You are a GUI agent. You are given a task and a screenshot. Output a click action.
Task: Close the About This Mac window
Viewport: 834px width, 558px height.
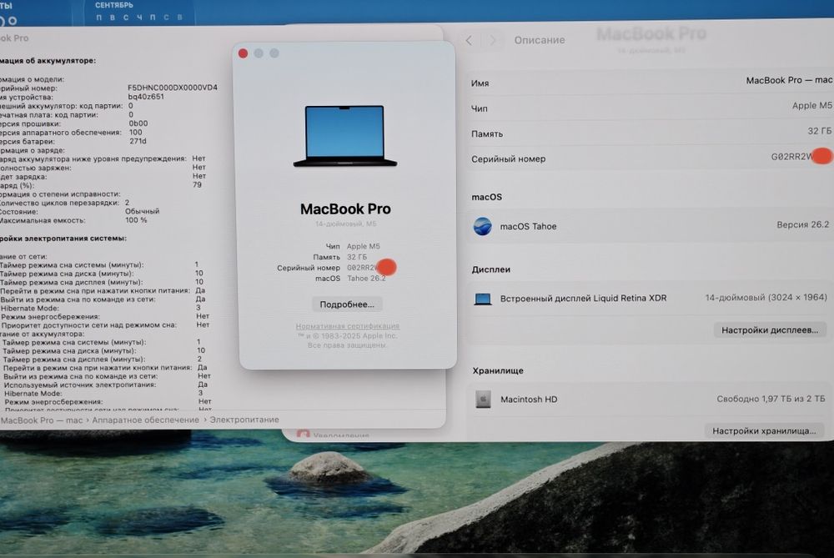click(243, 53)
